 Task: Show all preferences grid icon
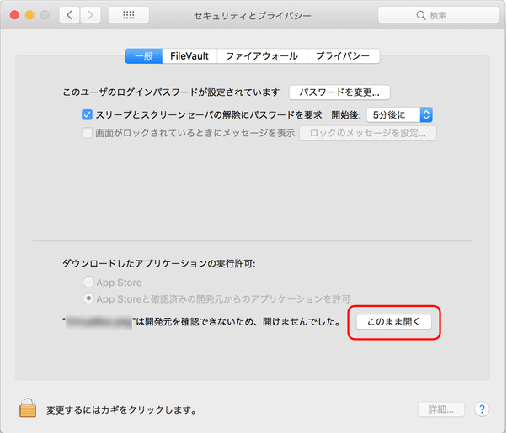point(128,15)
